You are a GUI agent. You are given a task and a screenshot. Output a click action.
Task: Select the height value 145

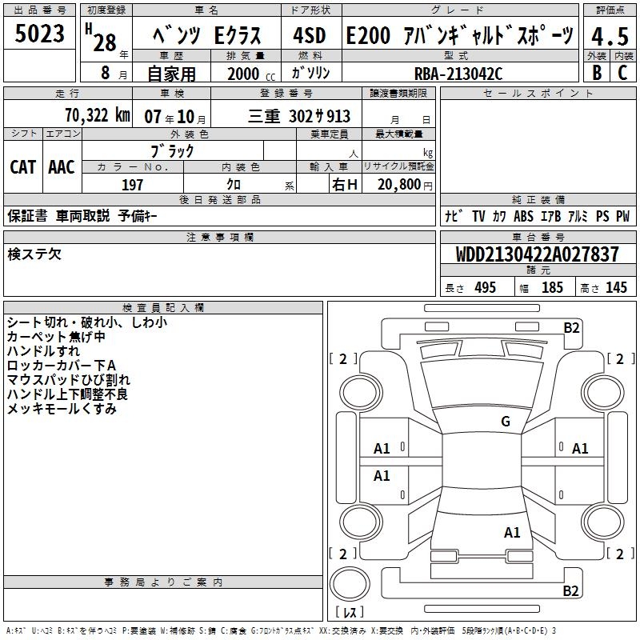pos(616,287)
